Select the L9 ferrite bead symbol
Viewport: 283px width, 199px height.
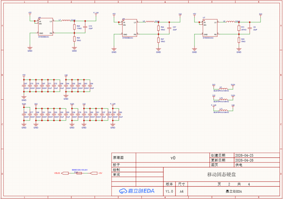223,89
